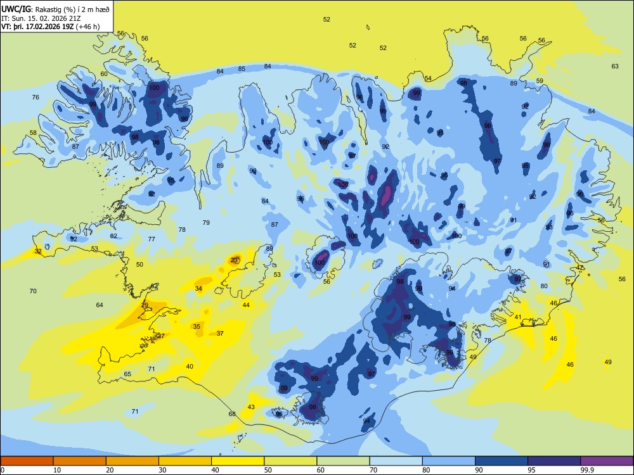Click the map value '65' on Reykjanes peninsula
This screenshot has height=475, width=634.
pyautogui.click(x=127, y=374)
